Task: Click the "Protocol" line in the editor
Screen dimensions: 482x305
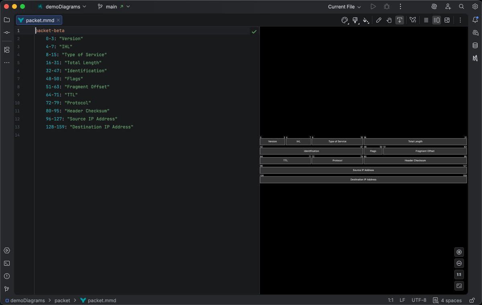Action: pyautogui.click(x=68, y=103)
